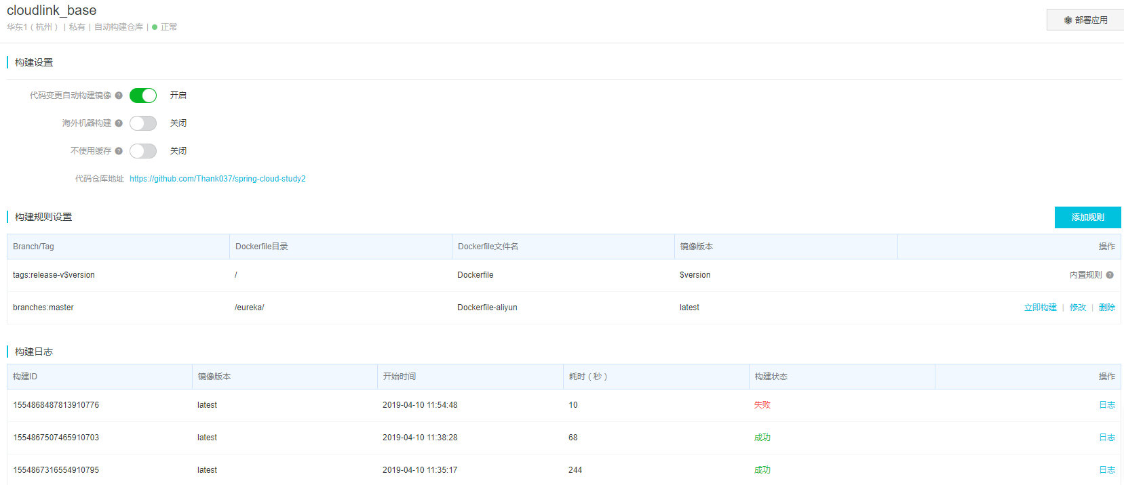Screen dimensions: 1124x485
Task: Open the GitHub spring-cloud-study2 repository link
Action: [217, 179]
